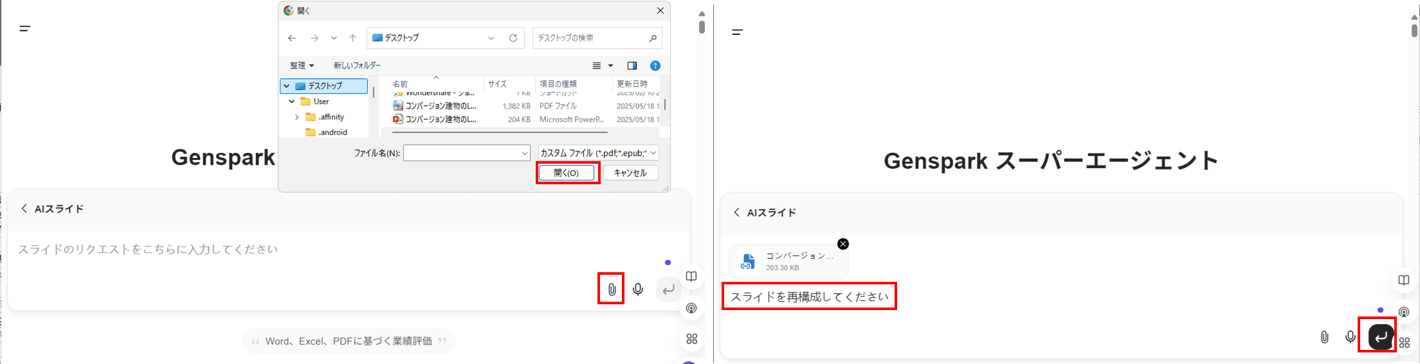
Task: Select デスクトップ in the folder tree
Action: coord(325,86)
